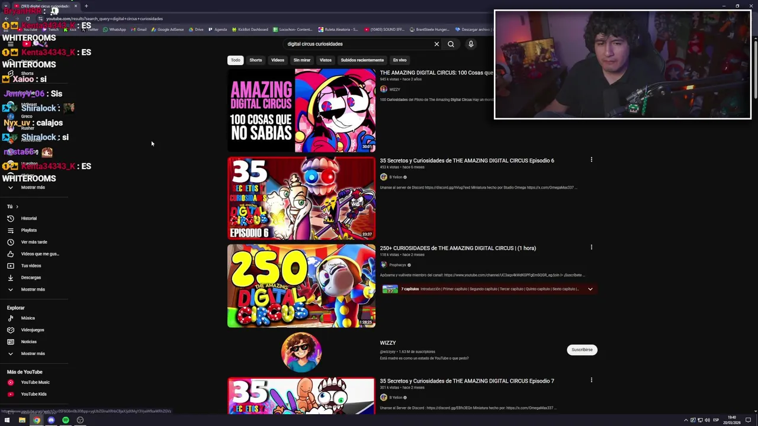Expand the Tú section chevron
The image size is (758, 426).
pyautogui.click(x=17, y=206)
